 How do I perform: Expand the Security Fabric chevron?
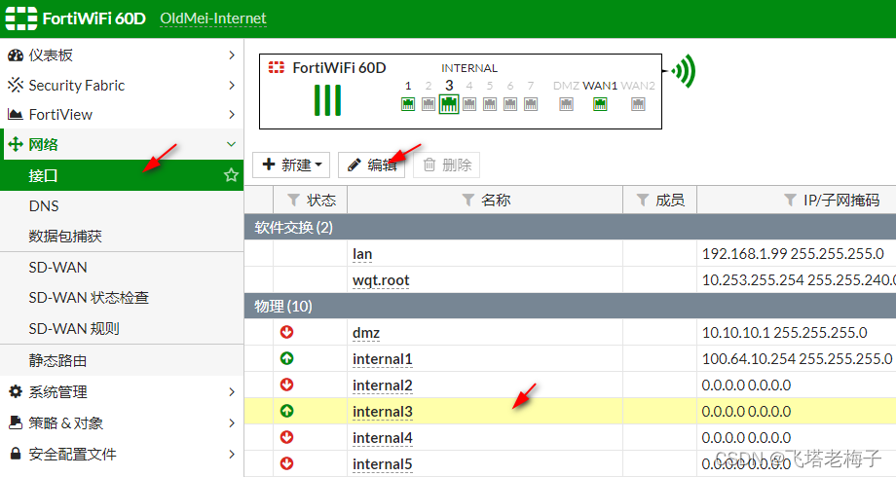point(232,85)
